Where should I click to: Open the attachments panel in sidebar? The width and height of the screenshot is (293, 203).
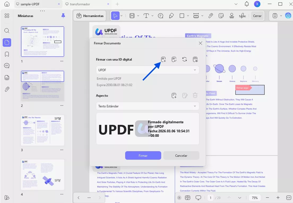[7, 89]
